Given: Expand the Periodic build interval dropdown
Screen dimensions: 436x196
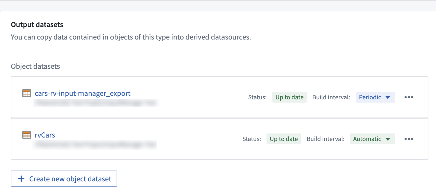Looking at the screenshot, I should [375, 97].
